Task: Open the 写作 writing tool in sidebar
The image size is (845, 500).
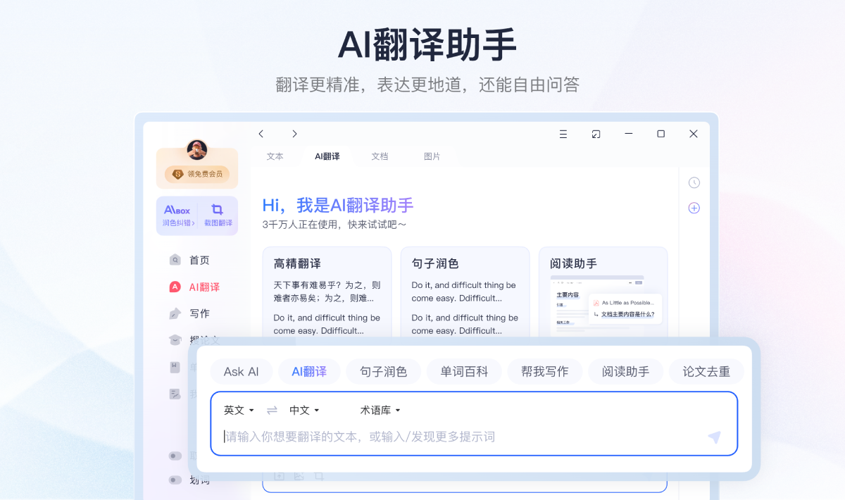Action: [199, 313]
